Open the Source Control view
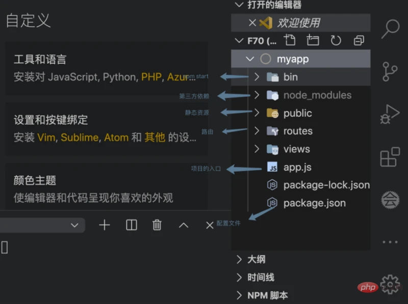 (x=390, y=72)
